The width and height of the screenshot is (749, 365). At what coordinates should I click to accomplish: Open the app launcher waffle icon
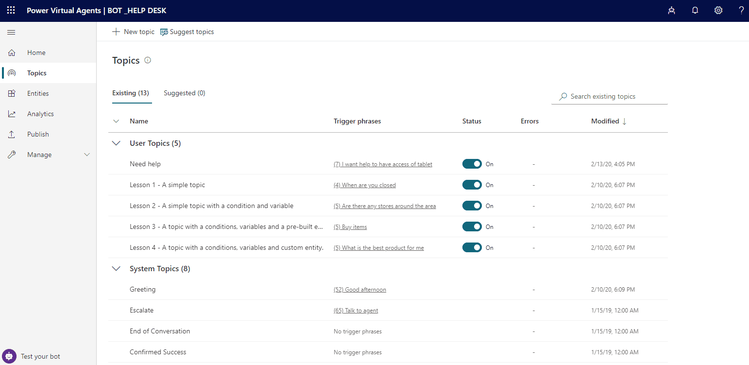tap(11, 10)
